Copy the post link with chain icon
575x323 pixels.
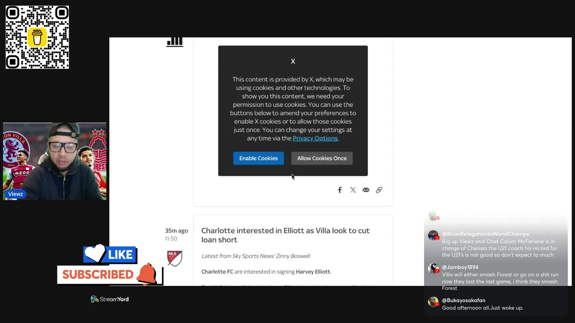click(379, 190)
